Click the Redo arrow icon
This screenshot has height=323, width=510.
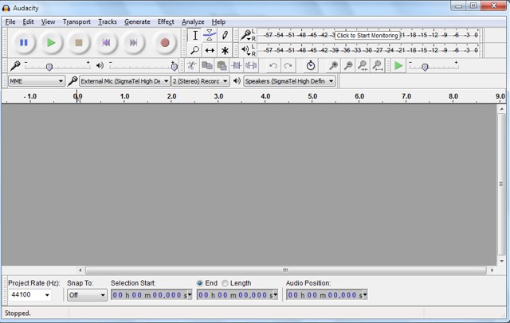288,66
